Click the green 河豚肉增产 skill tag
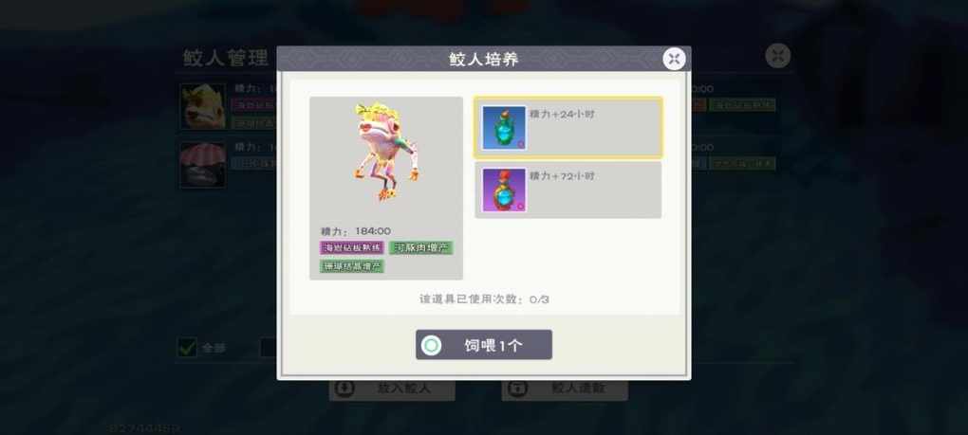Viewport: 968px width, 435px height. [421, 247]
